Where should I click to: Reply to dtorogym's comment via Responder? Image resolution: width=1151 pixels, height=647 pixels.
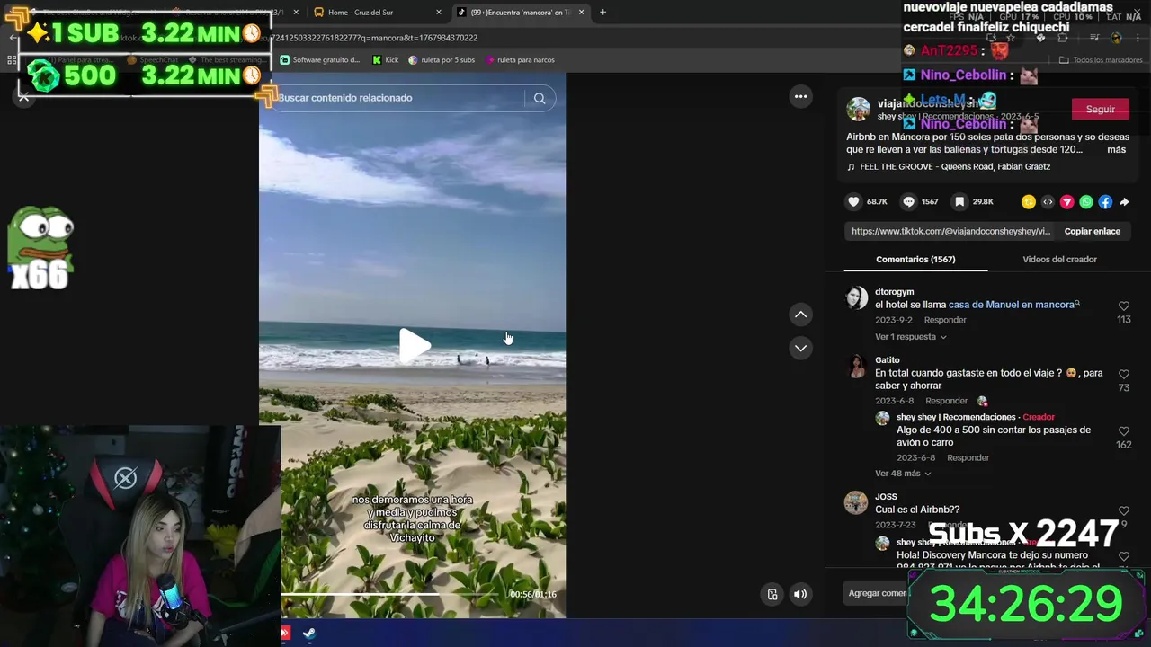pos(945,320)
